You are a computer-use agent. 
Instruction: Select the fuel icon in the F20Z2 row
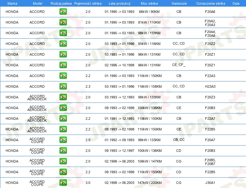[63, 44]
